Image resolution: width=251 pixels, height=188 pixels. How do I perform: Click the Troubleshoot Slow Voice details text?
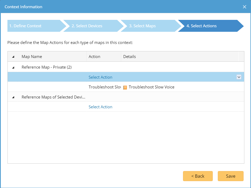[x=151, y=87]
